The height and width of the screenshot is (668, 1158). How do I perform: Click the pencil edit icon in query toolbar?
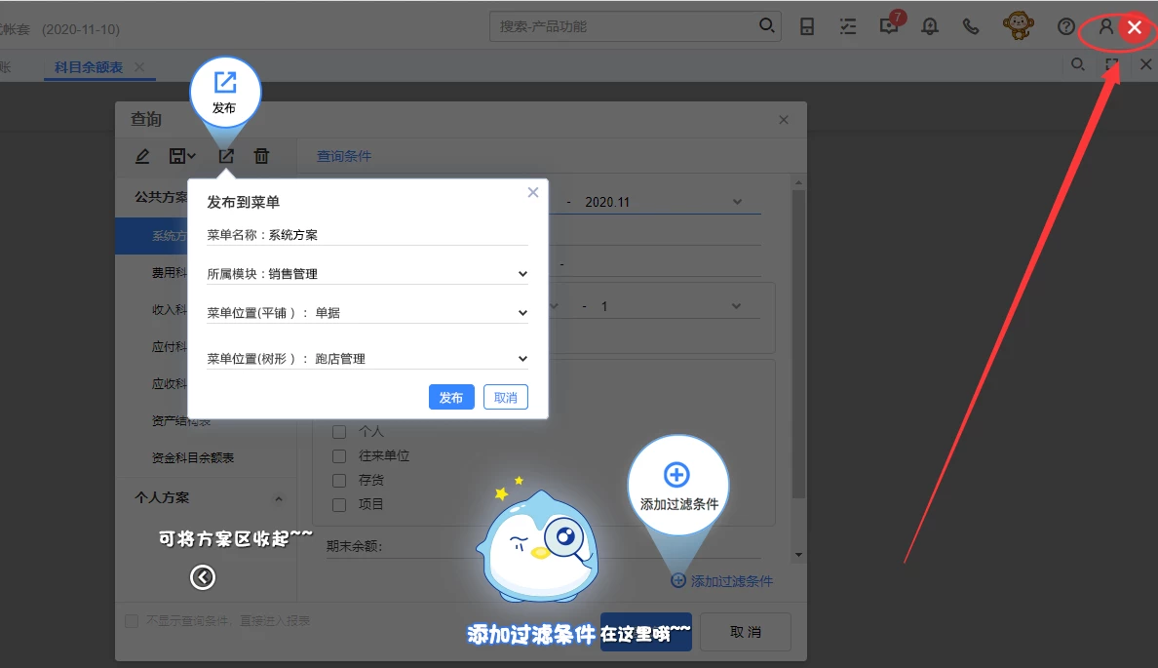pyautogui.click(x=142, y=156)
